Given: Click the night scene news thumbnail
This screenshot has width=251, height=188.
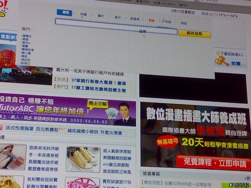Looking at the screenshot, I should (26, 76).
